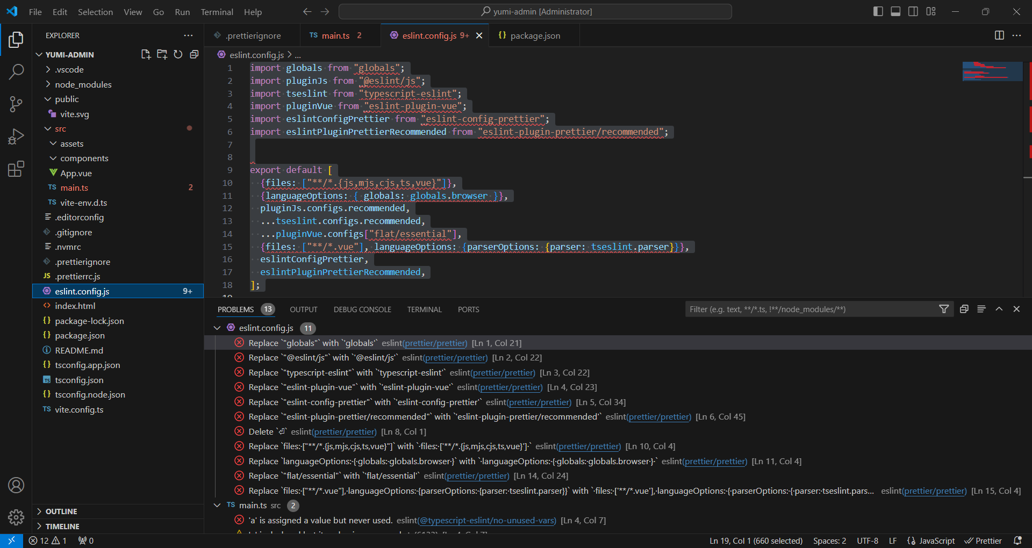View problems as table toggle icon
The image size is (1032, 548).
tap(981, 309)
